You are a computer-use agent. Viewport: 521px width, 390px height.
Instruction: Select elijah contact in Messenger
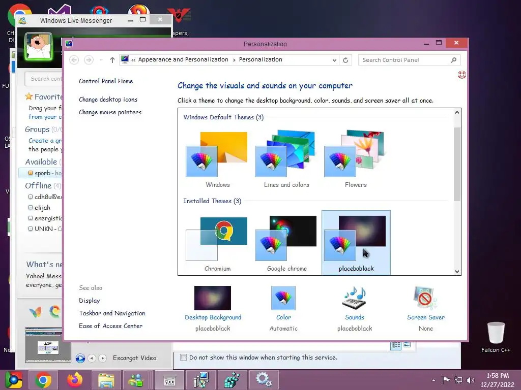pyautogui.click(x=40, y=208)
